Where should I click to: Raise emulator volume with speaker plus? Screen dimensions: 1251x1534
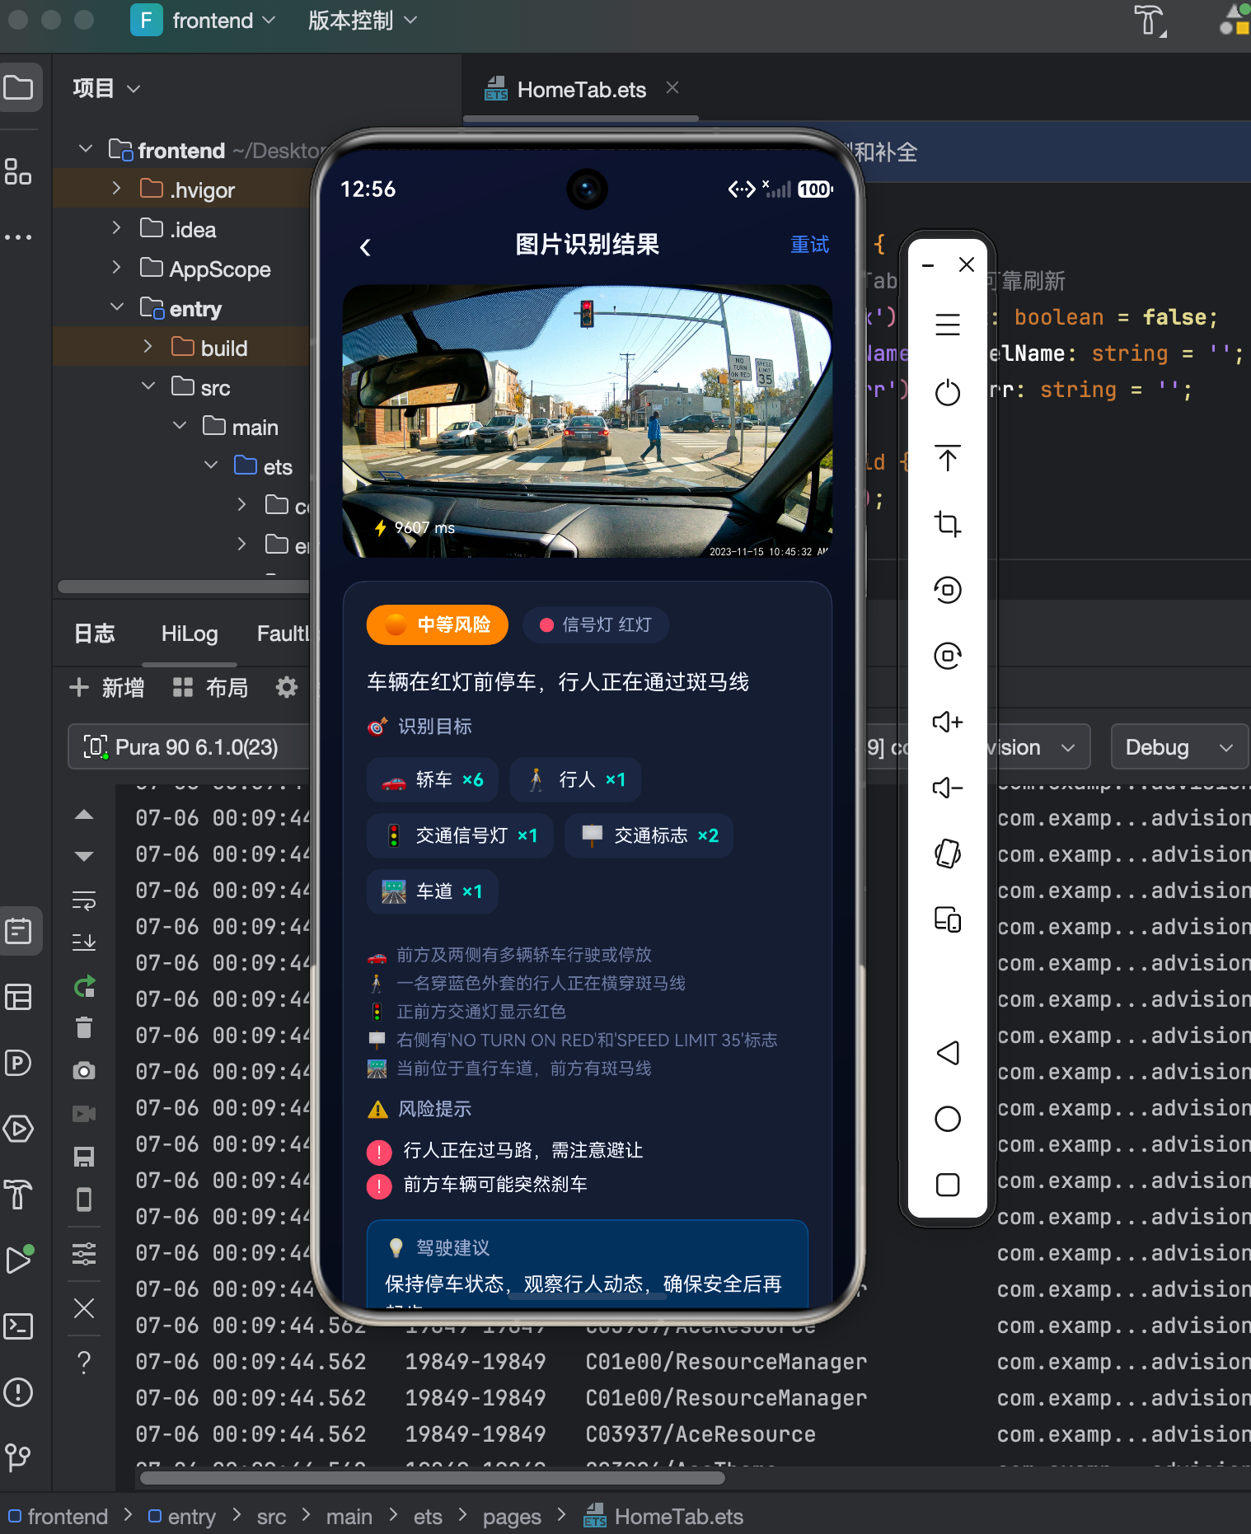(x=948, y=722)
